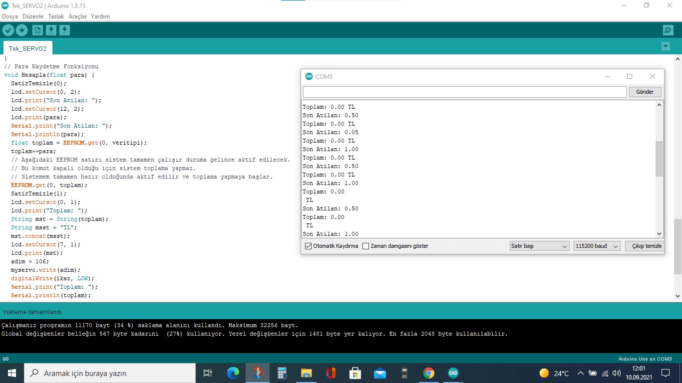Click the Open sketch up-arrow icon

pos(51,30)
